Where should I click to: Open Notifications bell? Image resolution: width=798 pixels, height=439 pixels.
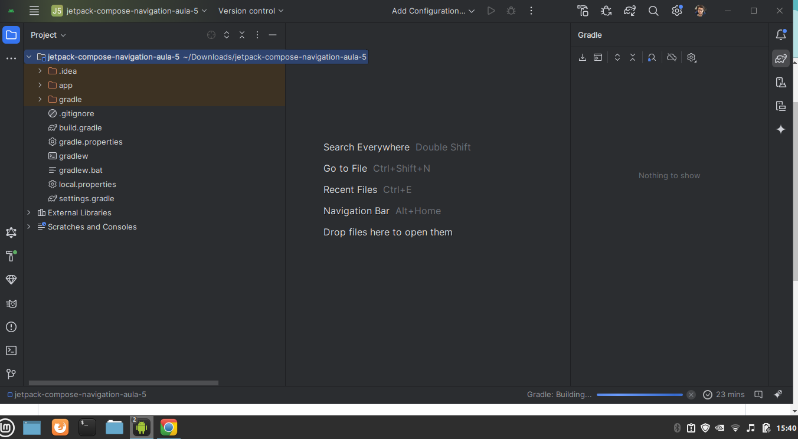click(x=781, y=35)
